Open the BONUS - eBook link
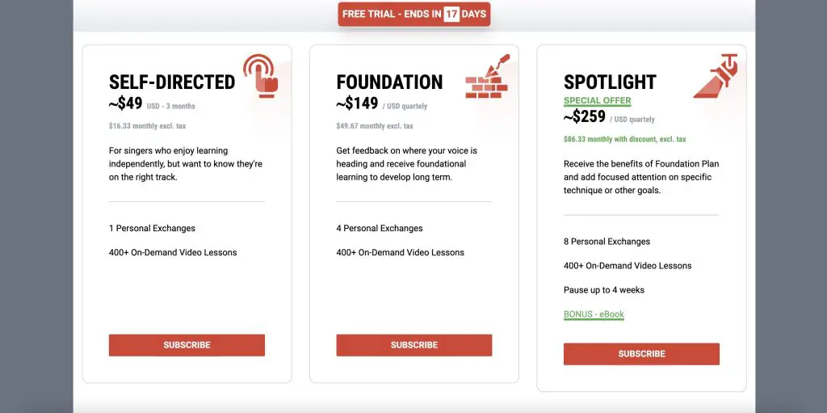This screenshot has height=413, width=827. 594,314
